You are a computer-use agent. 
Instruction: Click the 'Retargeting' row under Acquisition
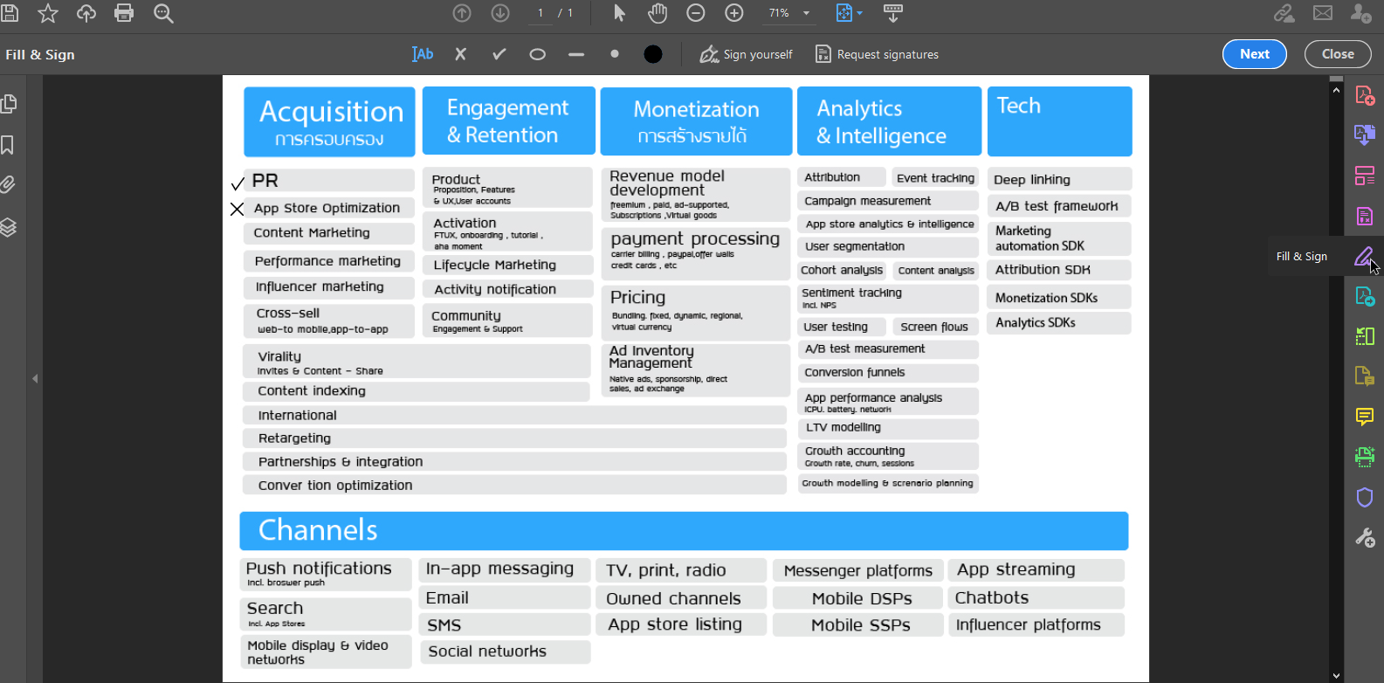(514, 438)
